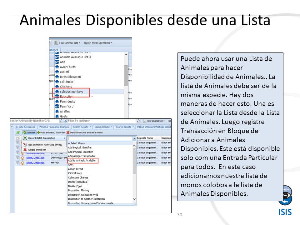Click the MY badge beside Farm Yard
The image size is (300, 225).
(57, 106)
